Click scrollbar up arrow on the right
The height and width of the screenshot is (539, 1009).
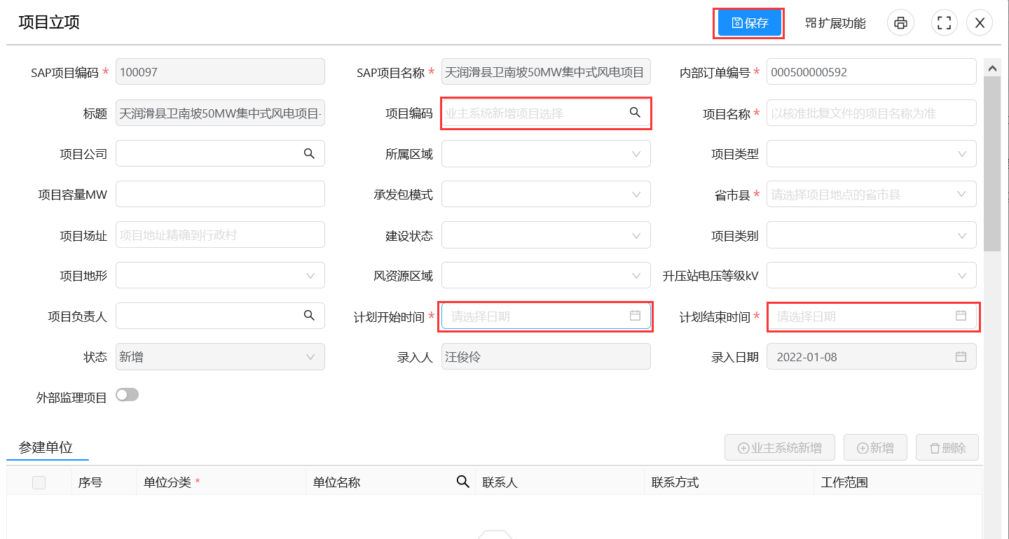click(x=992, y=68)
